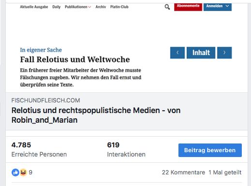View the 4.785 Erreichte Personen statistic

point(39,149)
